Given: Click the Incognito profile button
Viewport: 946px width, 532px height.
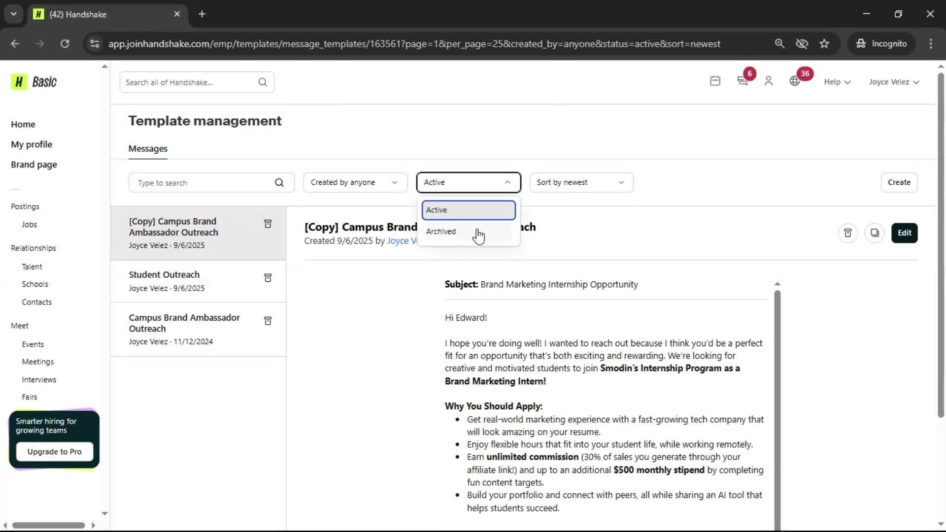Looking at the screenshot, I should pyautogui.click(x=881, y=43).
